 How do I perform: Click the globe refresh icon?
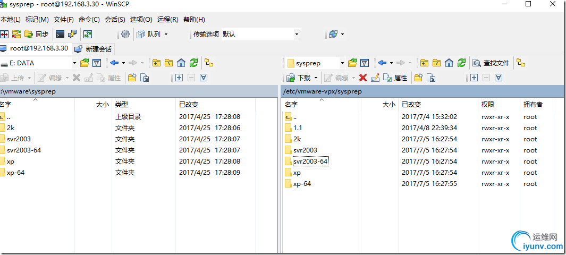coord(333,34)
